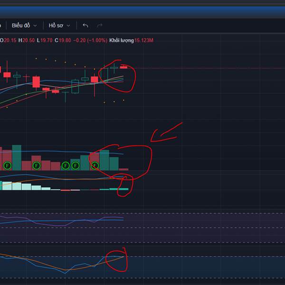
Task: Select the high price value 20.50
Action: click(x=28, y=40)
